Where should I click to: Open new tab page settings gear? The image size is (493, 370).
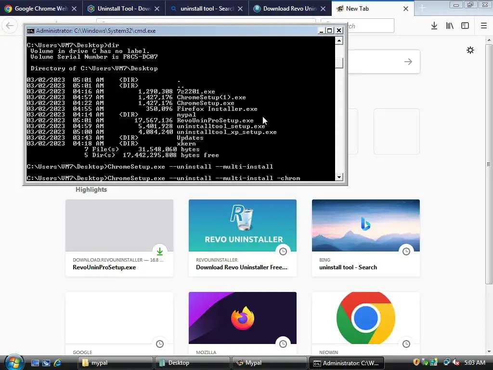470,50
